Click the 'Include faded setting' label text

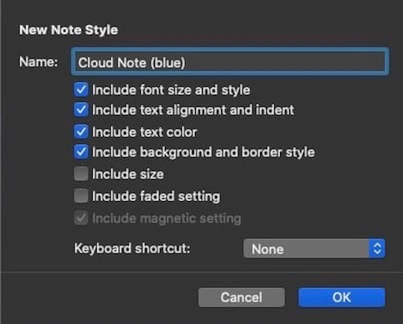pos(156,196)
